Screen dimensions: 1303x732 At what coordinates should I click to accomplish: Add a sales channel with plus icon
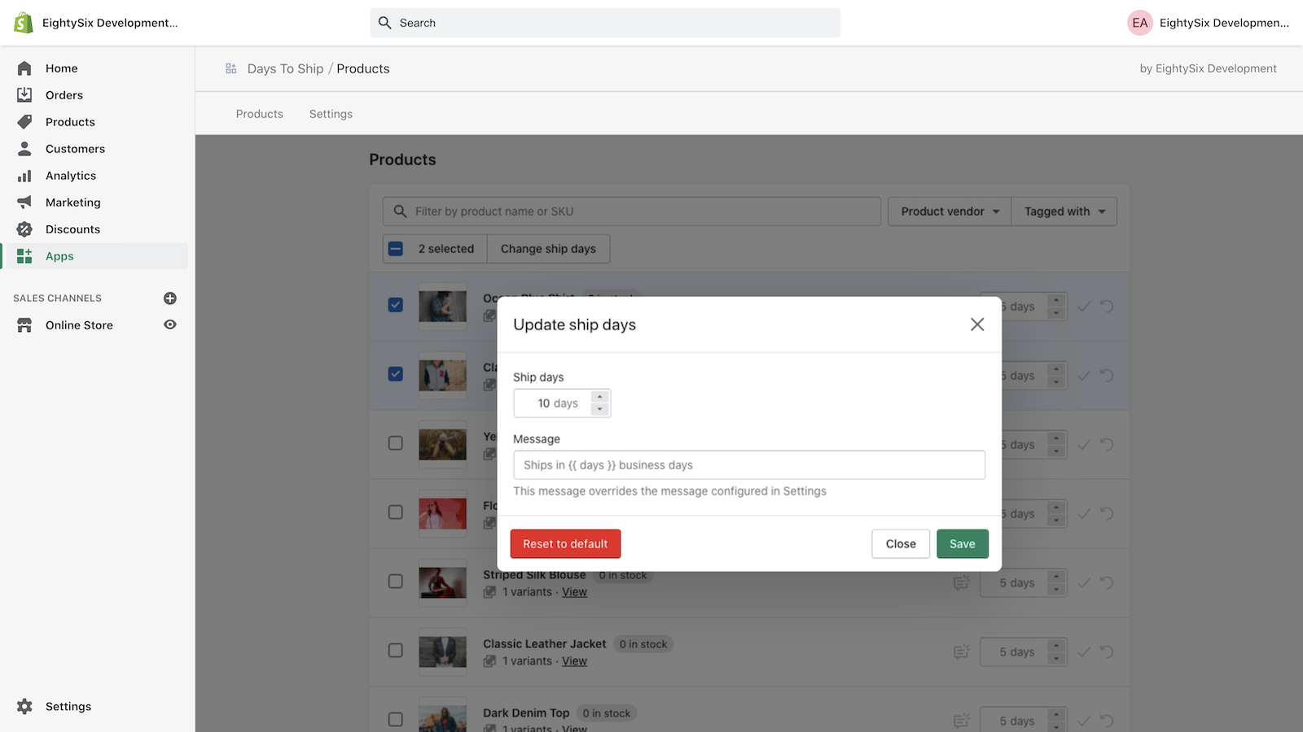point(170,298)
